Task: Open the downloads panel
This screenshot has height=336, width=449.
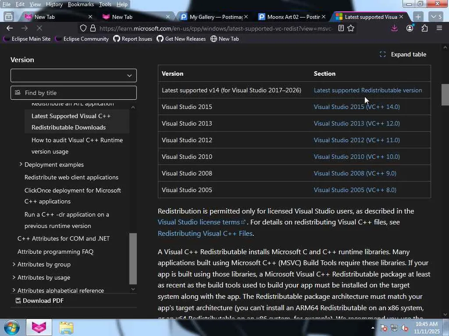Action: [394, 28]
